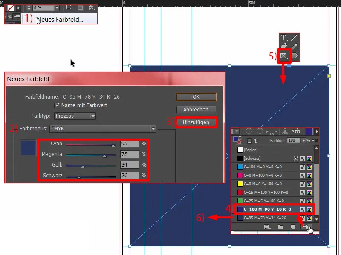The image size is (341, 255).
Task: Toggle Name mit Farbwert checkbox
Action: pos(57,105)
